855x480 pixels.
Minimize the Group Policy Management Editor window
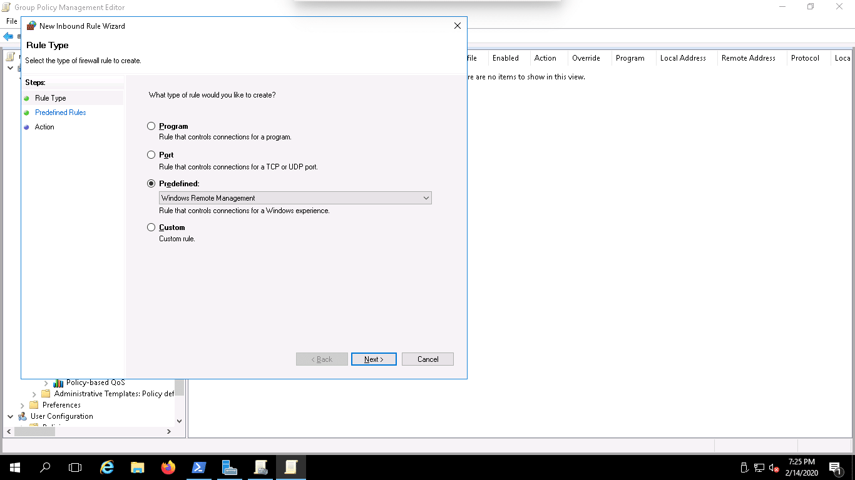(783, 7)
